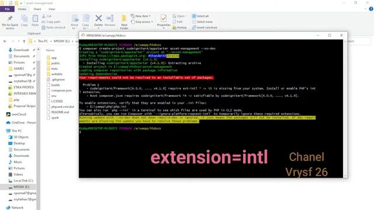Click MYDAY (E:) in address breadcrumb
The width and height of the screenshot is (374, 210).
pos(61,41)
